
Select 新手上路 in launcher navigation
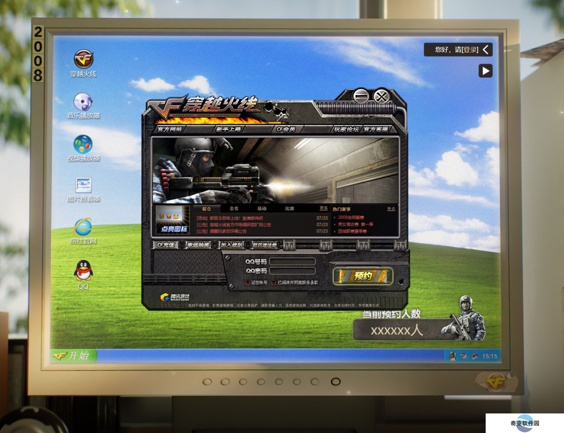(229, 129)
